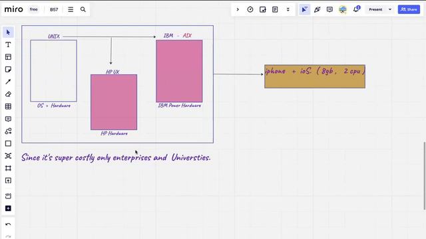Viewport: 426px width, 239px height.
Task: Open the Mind map tool
Action: (8, 156)
